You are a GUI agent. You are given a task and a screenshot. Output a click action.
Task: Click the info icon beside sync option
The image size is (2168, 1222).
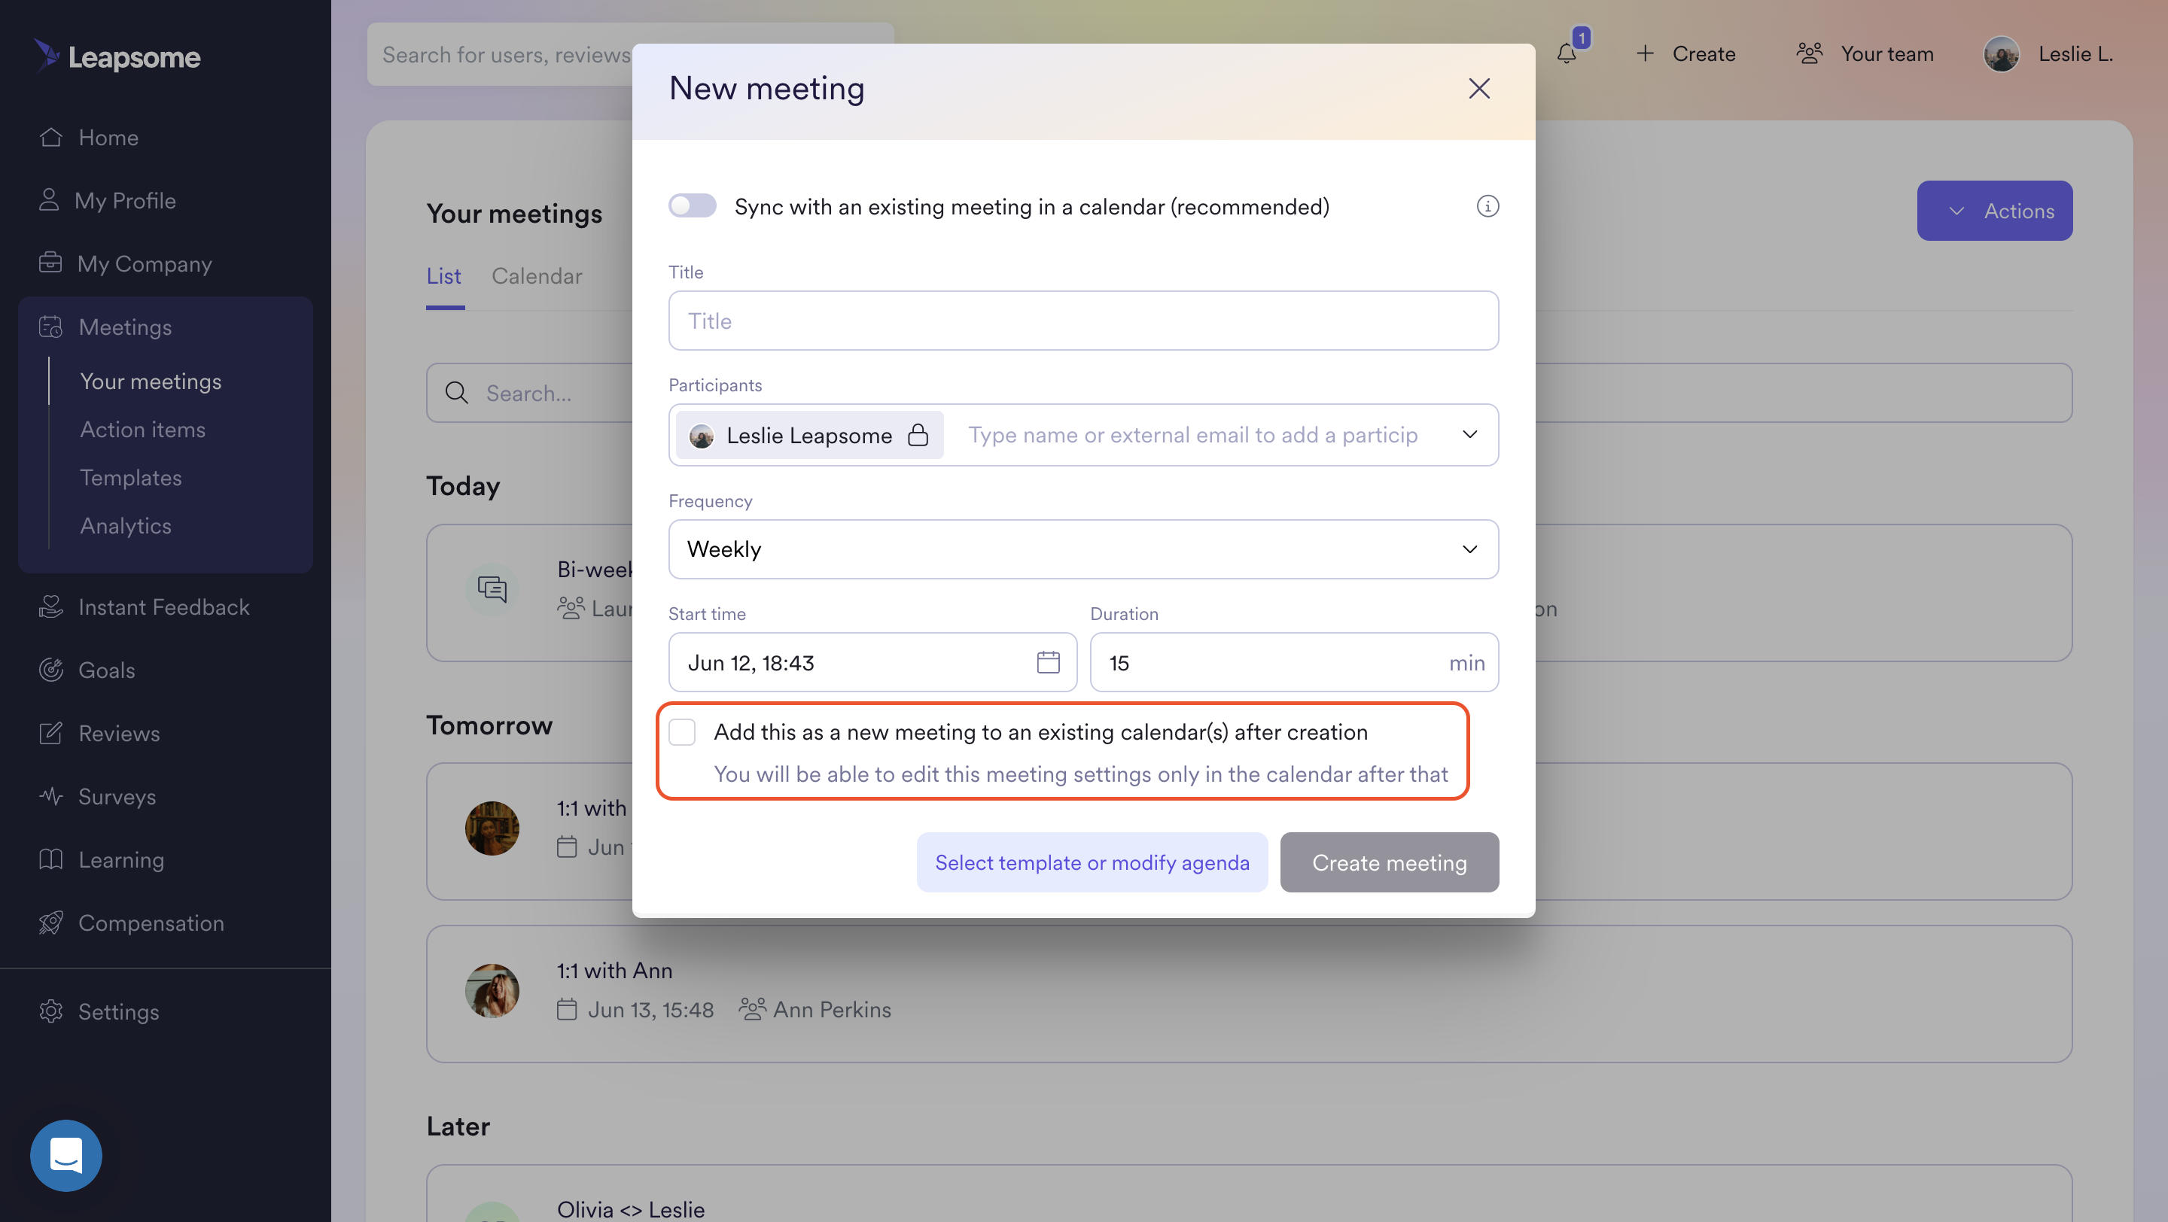point(1487,206)
